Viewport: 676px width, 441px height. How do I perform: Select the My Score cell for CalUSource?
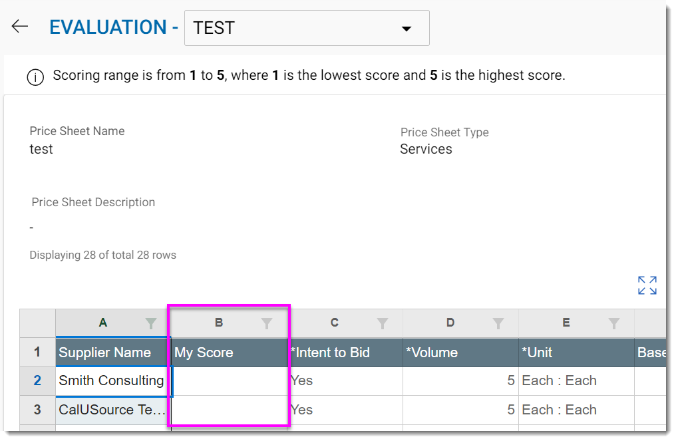pyautogui.click(x=230, y=410)
